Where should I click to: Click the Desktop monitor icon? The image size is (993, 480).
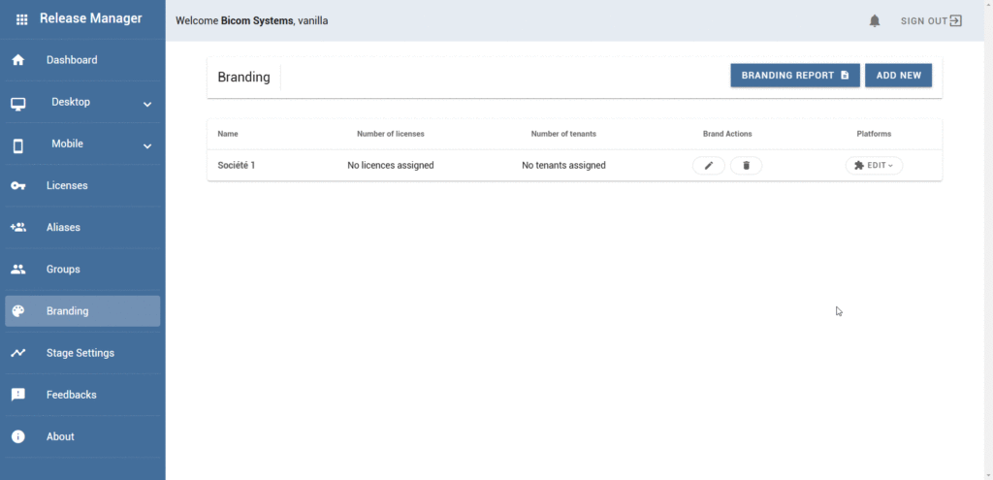tap(18, 105)
